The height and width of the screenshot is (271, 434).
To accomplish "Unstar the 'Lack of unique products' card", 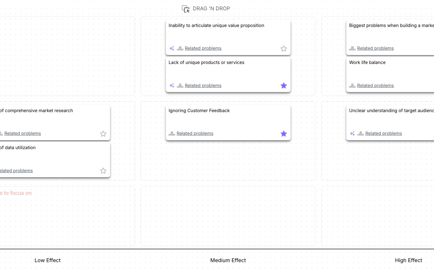I will [x=284, y=86].
